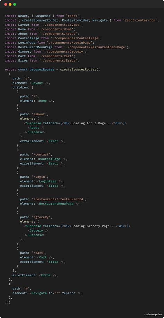
Task: Click the '/contact' path string
Action: coord(41,154)
